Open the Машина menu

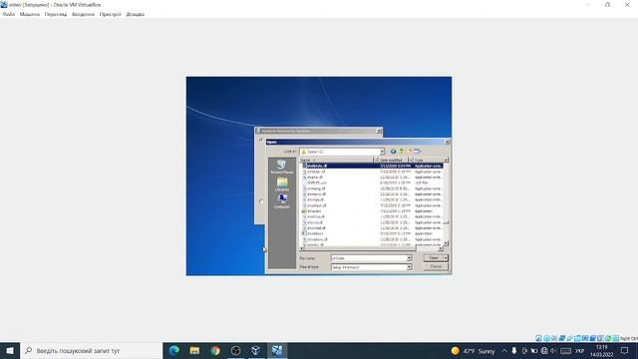click(x=30, y=14)
